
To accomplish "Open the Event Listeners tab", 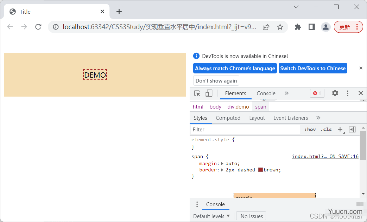I will pos(290,118).
